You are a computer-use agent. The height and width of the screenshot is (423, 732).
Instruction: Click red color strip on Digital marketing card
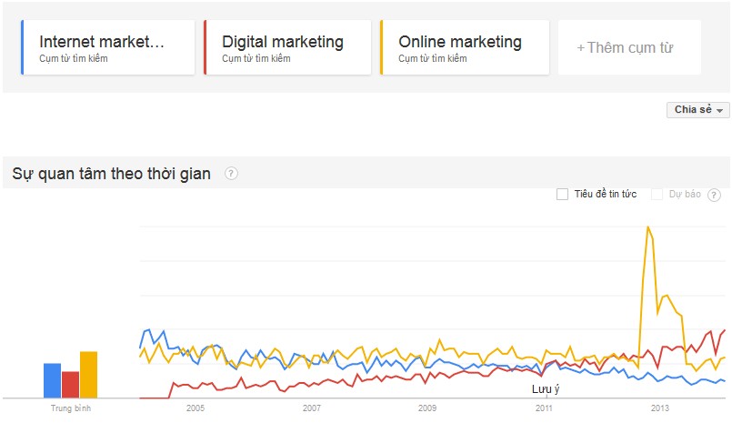[206, 47]
